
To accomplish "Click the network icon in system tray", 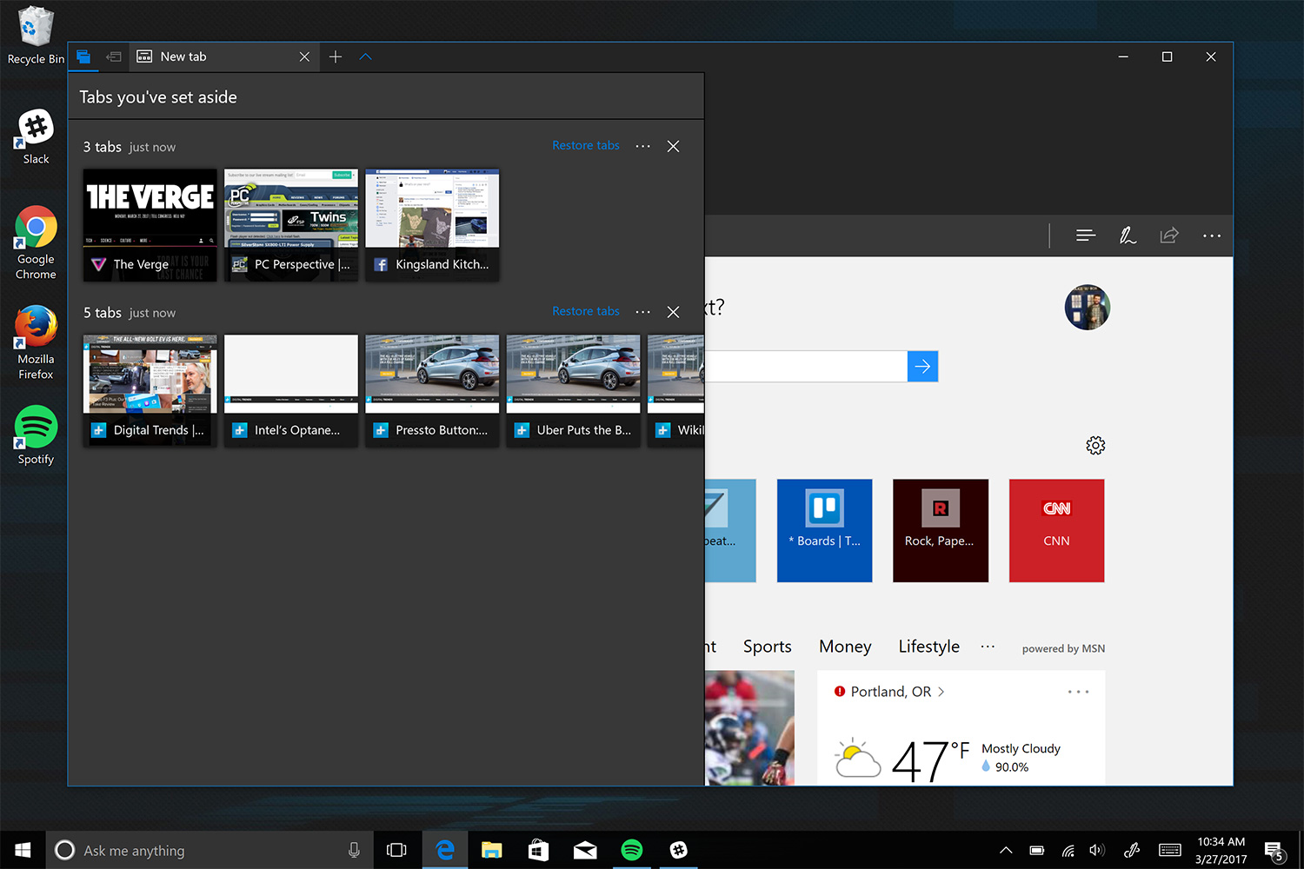I will (x=1068, y=850).
